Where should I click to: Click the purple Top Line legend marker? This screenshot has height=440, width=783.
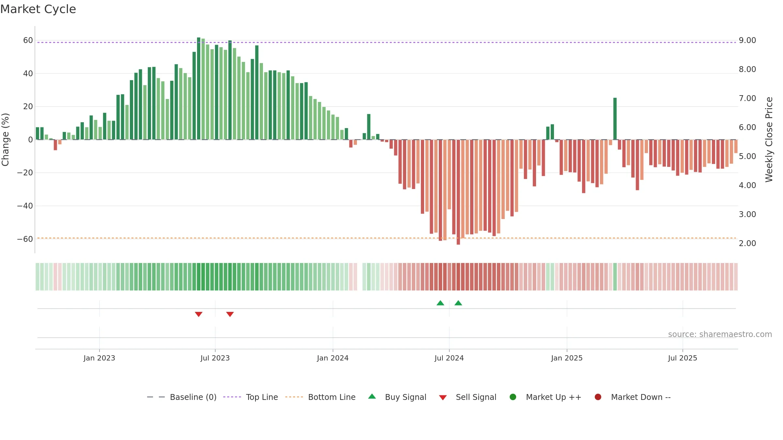[x=232, y=397]
